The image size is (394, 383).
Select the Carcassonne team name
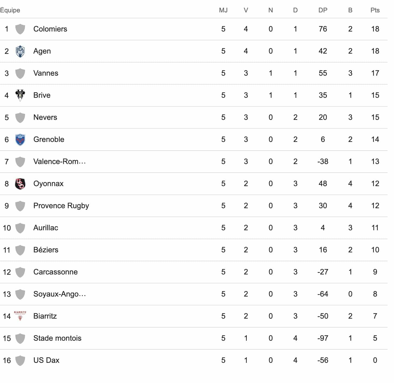point(55,272)
